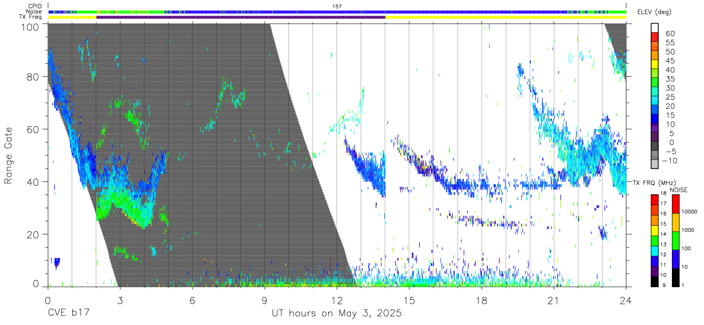Click NOISE legend tick 100
704x325 pixels.
pos(687,248)
